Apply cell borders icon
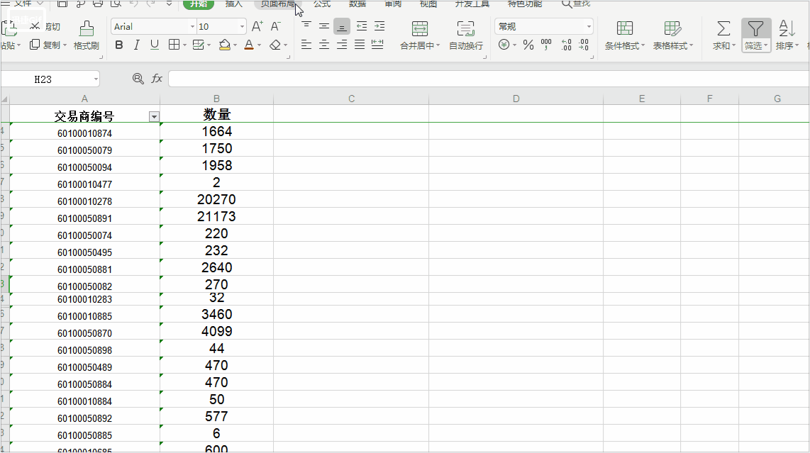 (174, 45)
